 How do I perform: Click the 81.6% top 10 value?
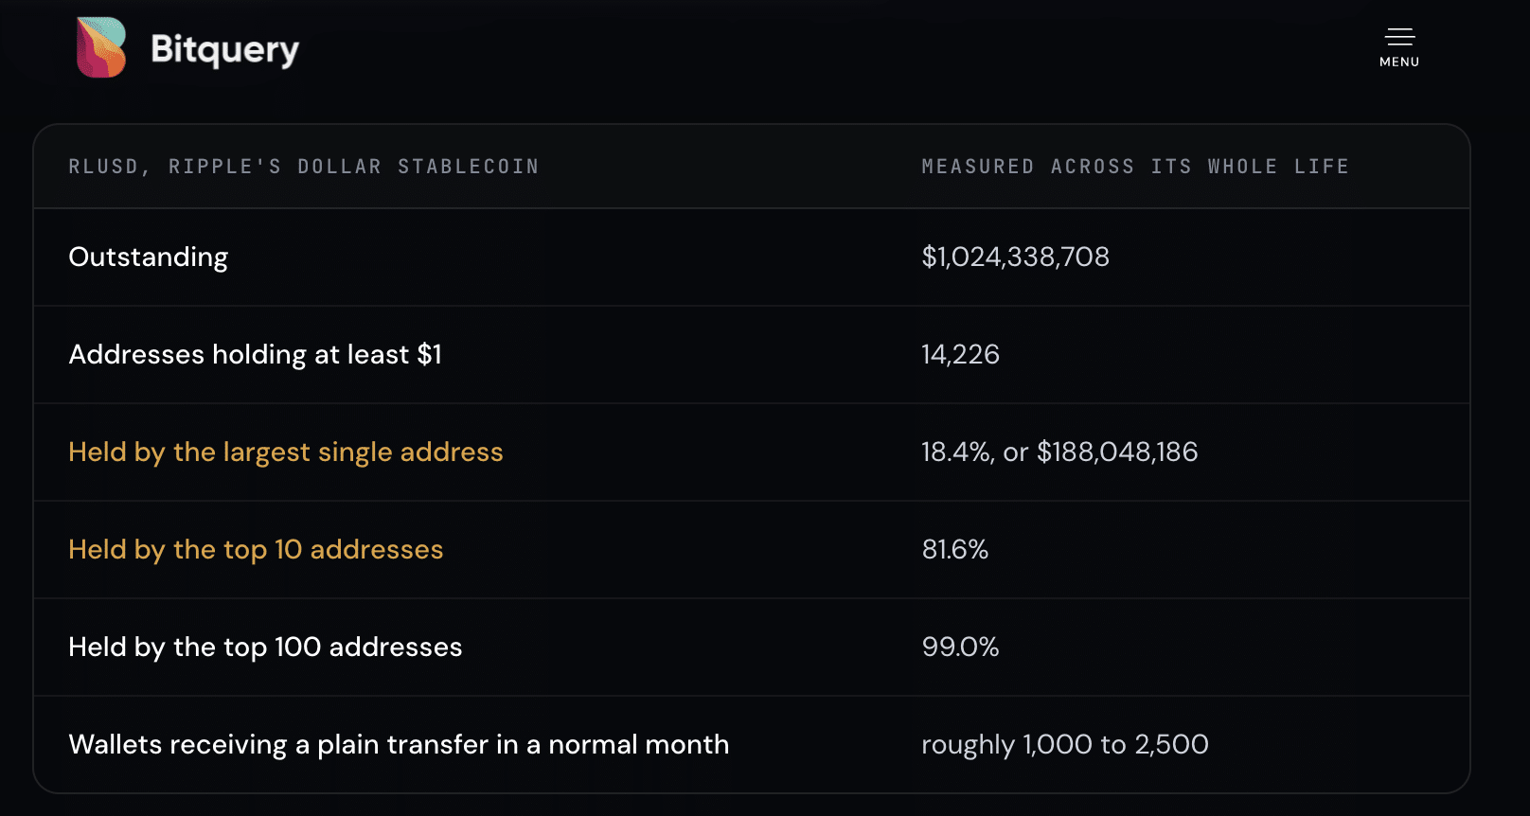click(954, 549)
